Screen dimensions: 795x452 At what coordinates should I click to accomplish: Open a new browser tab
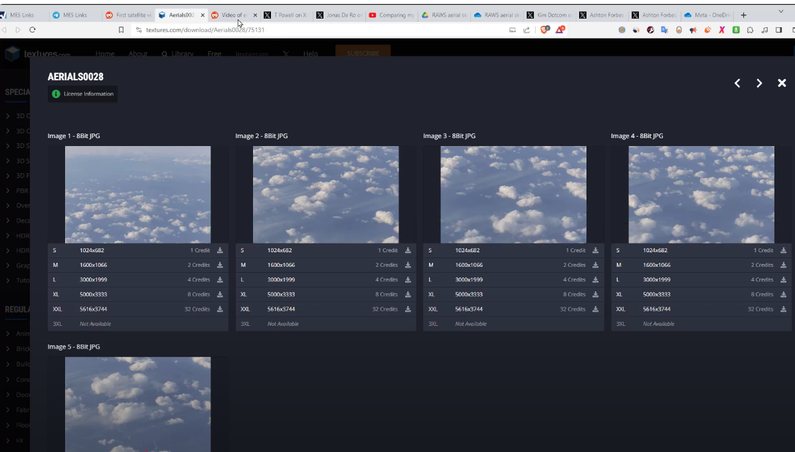pos(743,15)
